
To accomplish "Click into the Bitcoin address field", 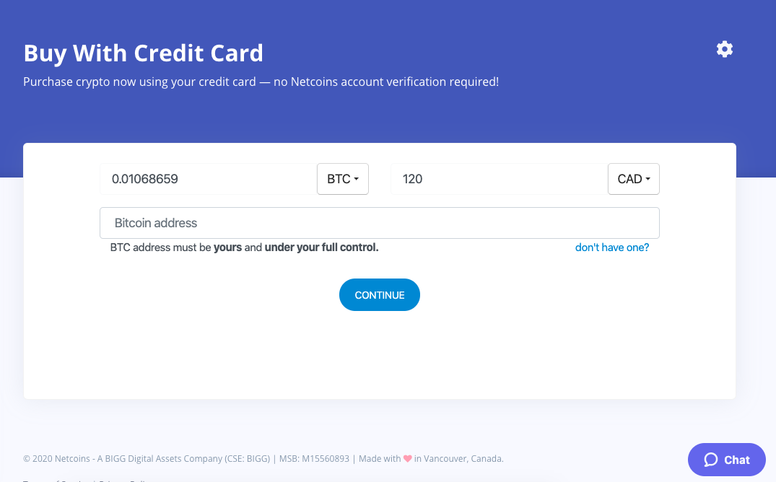I will [379, 223].
